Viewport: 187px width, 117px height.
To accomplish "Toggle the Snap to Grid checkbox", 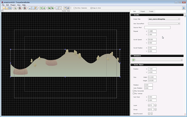I will pyautogui.click(x=91, y=8).
